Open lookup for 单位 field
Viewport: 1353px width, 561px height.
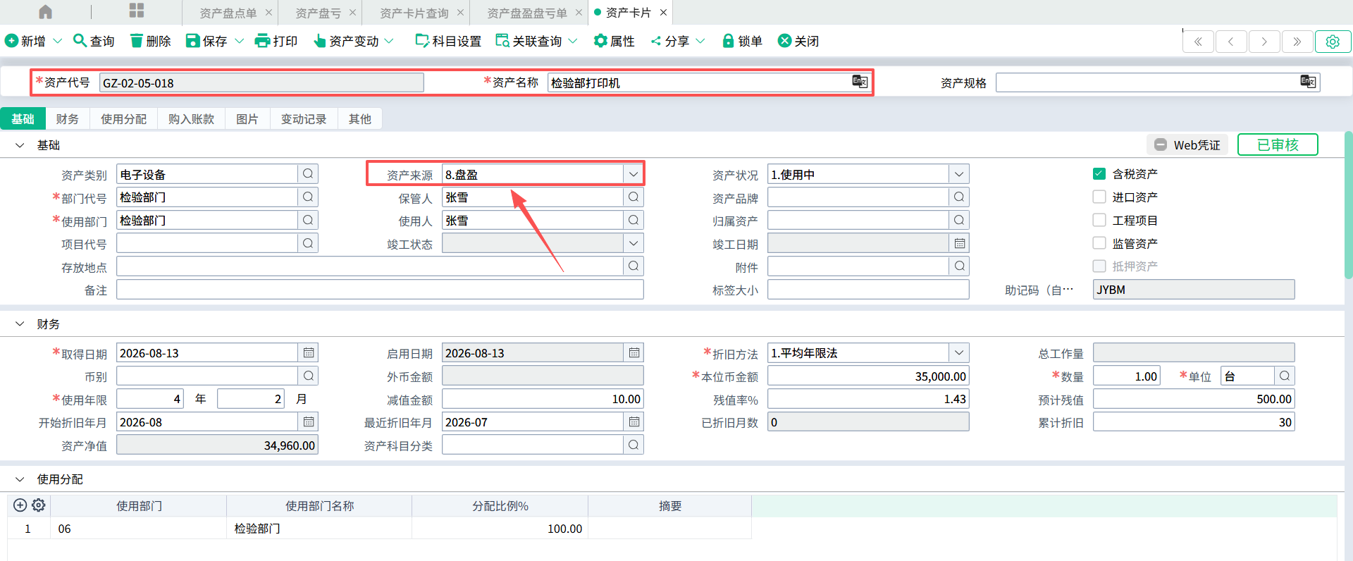(x=1285, y=376)
